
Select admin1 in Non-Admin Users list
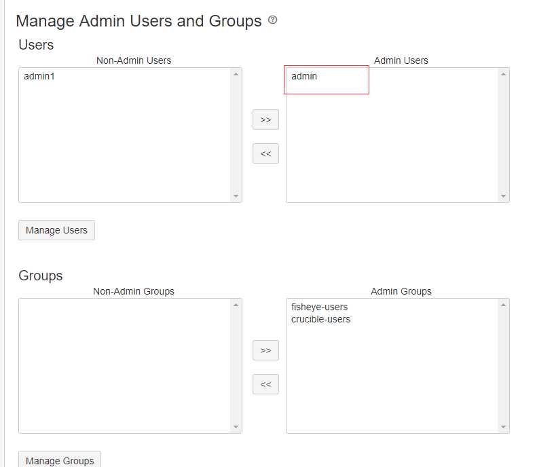coord(39,76)
